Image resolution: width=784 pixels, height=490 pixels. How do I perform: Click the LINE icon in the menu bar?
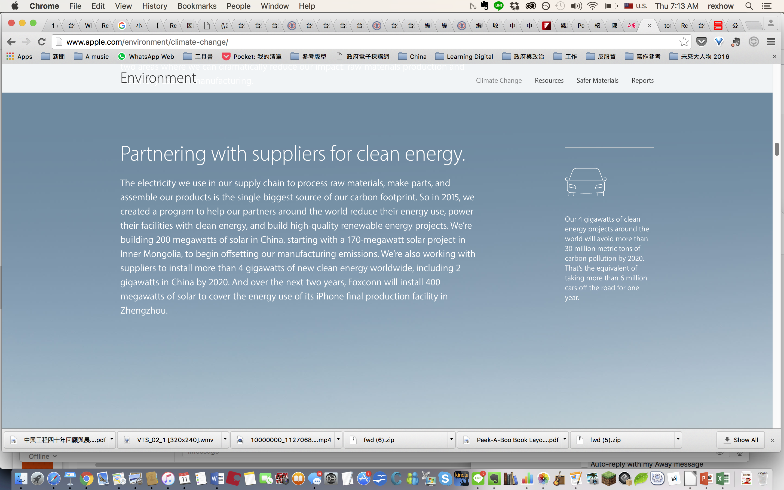click(x=499, y=6)
